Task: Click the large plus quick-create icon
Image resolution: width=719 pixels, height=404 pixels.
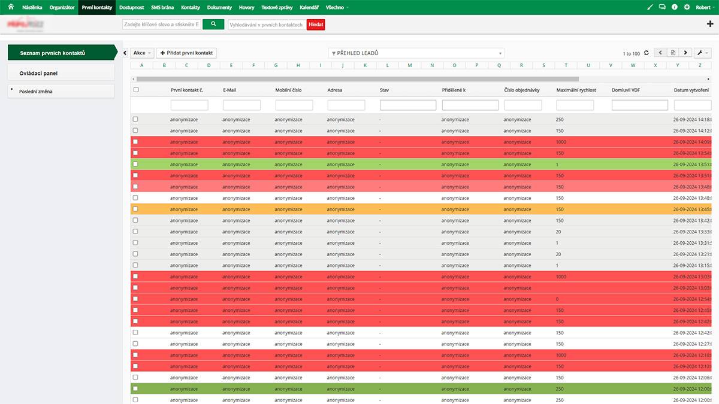Action: [x=711, y=24]
